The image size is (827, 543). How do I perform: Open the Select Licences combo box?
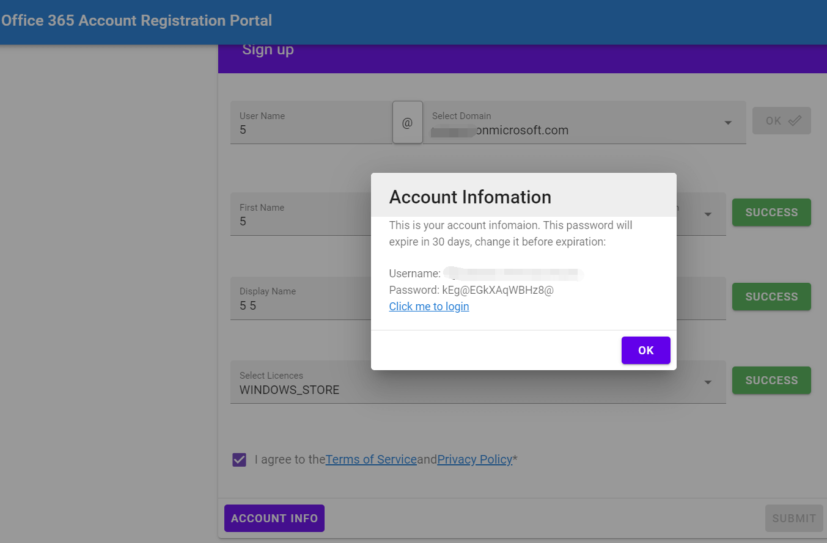pyautogui.click(x=477, y=389)
